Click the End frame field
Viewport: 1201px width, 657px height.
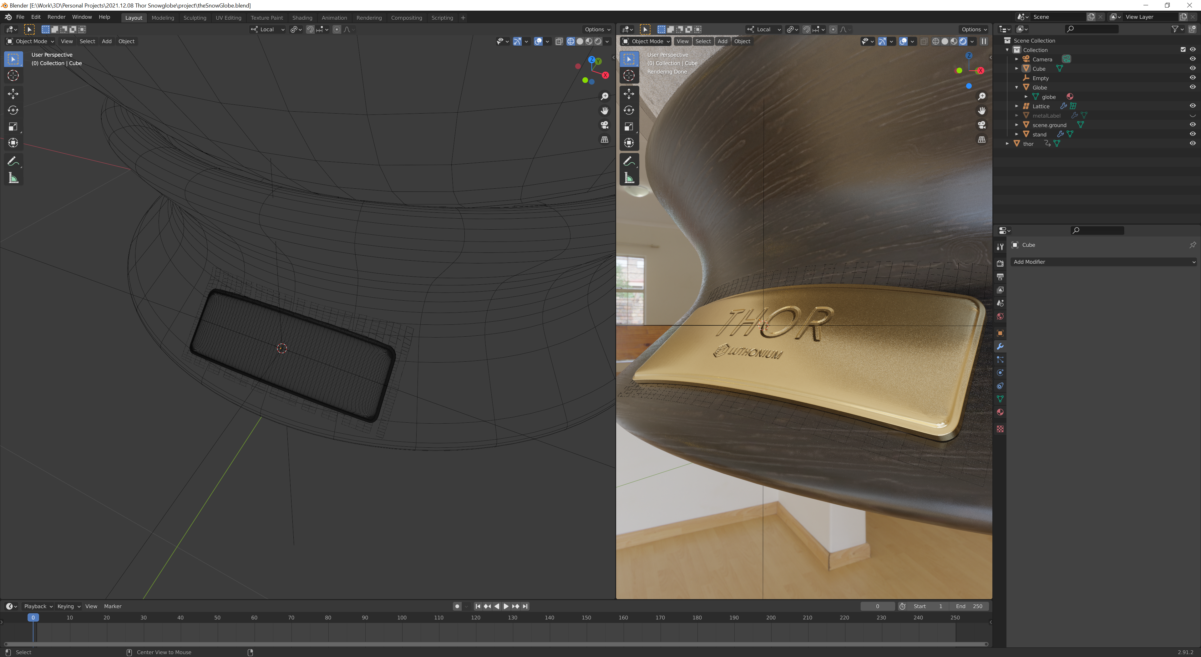point(969,606)
